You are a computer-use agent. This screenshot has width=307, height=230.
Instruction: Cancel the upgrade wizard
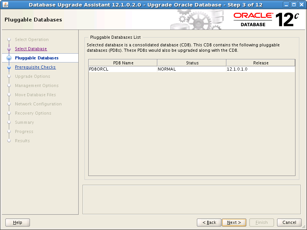(x=289, y=222)
